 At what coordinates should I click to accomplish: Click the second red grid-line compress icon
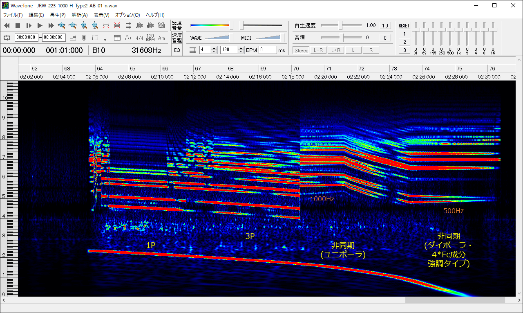(117, 25)
